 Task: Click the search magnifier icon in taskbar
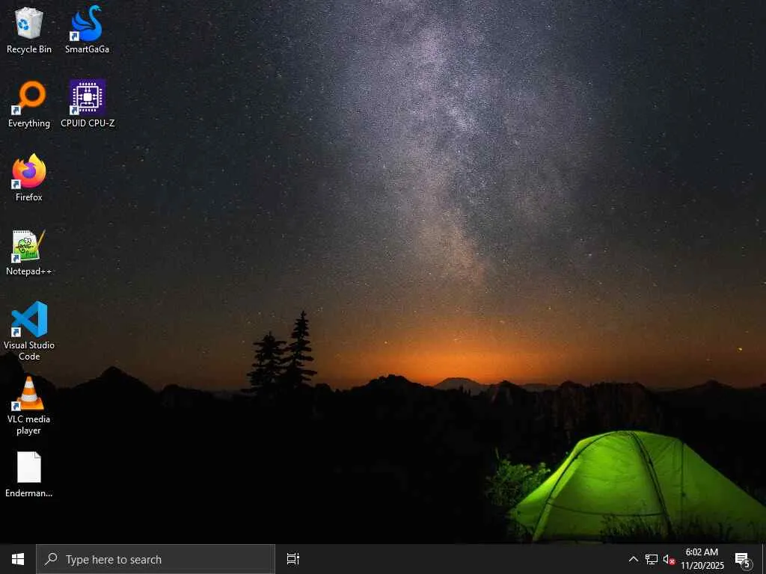pyautogui.click(x=51, y=559)
